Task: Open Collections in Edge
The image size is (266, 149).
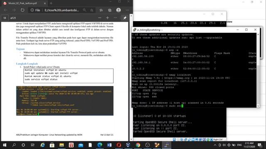Action: (x=110, y=10)
